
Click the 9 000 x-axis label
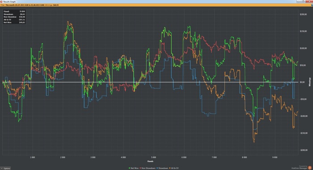click(275, 157)
